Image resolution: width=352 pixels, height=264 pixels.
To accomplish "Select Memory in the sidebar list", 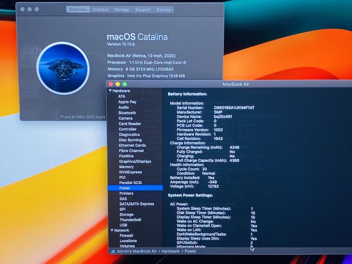I will 126,167.
